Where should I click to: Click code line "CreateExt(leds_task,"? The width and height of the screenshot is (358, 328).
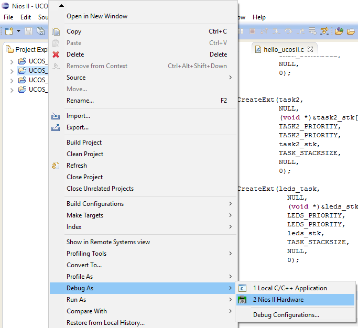tap(278, 189)
